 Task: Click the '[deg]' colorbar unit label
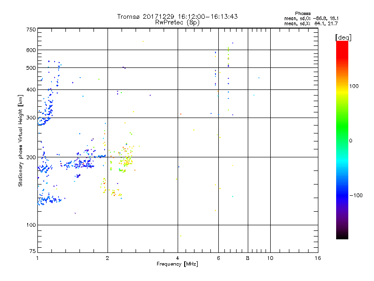pyautogui.click(x=343, y=37)
